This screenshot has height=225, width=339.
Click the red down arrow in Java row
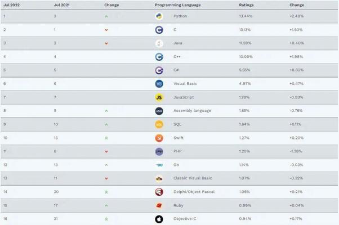[x=106, y=43]
